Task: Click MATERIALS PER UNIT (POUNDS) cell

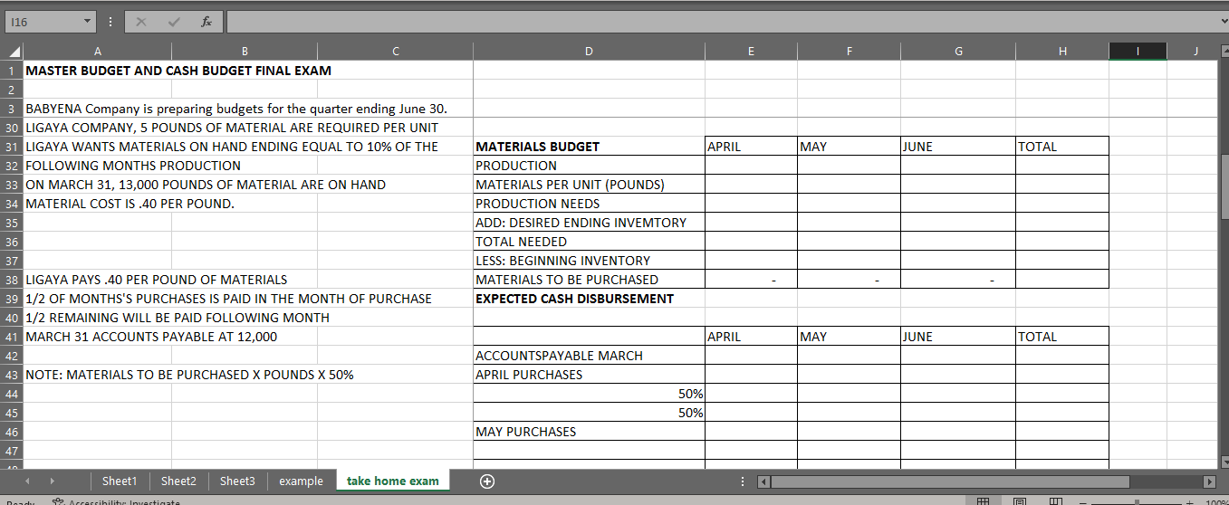Action: click(x=589, y=185)
